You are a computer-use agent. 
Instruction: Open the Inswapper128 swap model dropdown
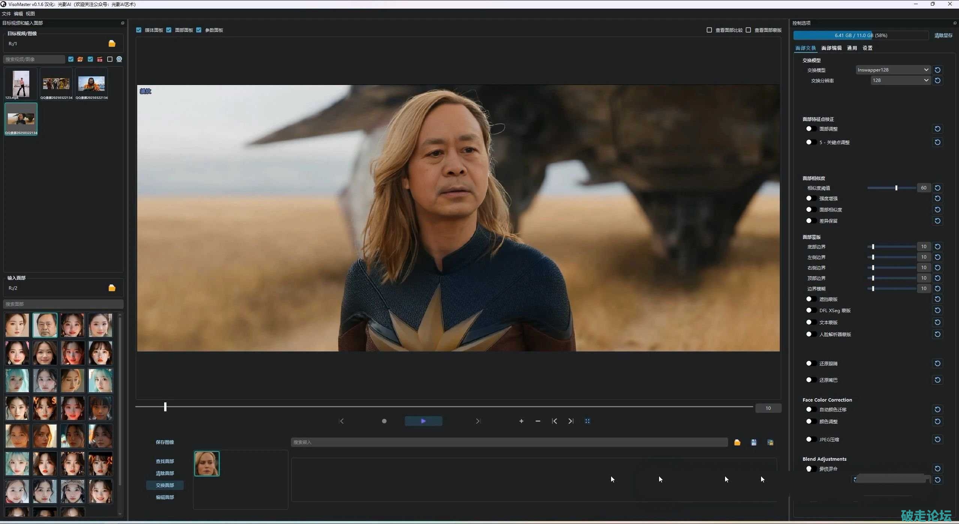click(892, 70)
